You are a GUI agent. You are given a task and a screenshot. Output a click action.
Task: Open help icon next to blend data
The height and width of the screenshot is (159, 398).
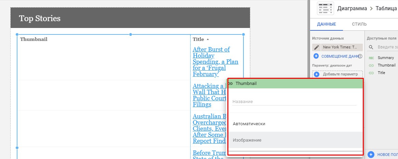(360, 56)
